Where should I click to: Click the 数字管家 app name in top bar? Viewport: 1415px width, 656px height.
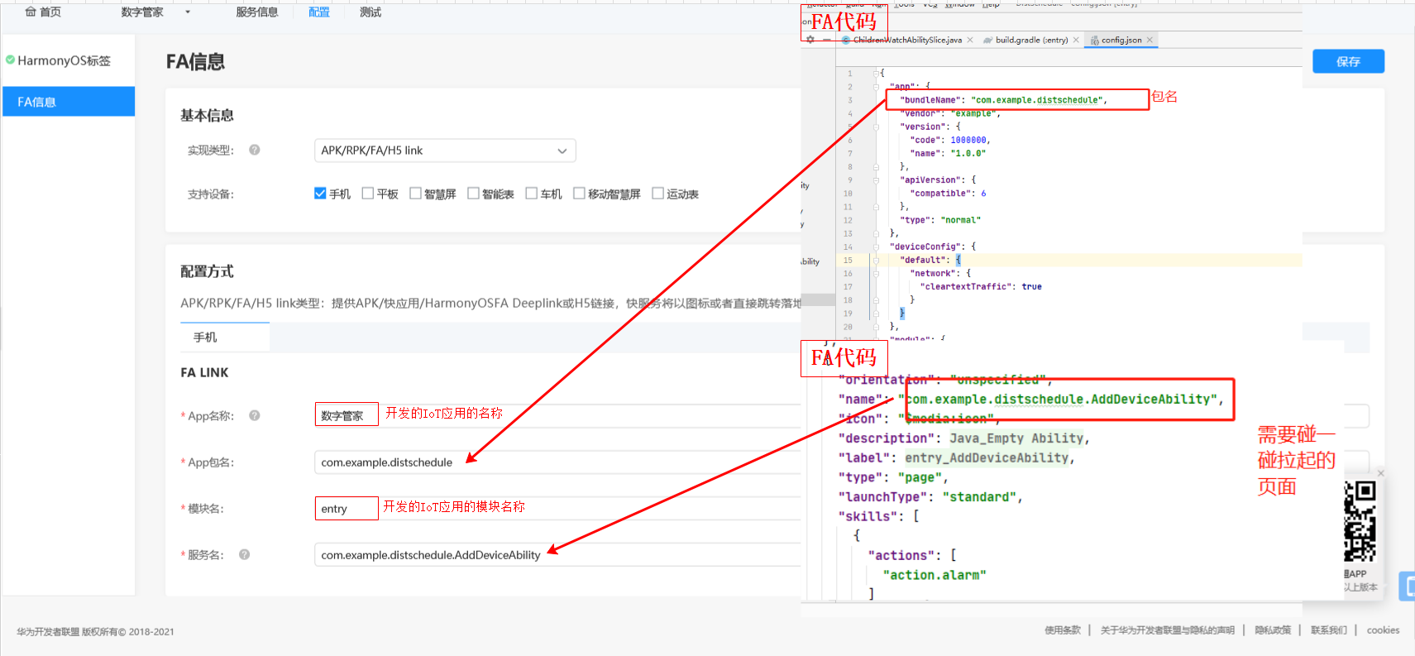[142, 12]
